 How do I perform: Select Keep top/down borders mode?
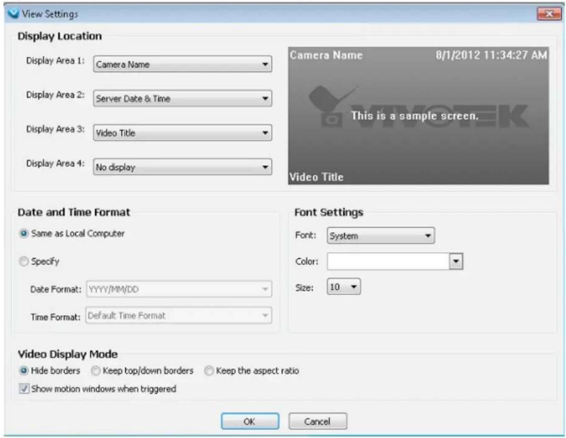(142, 371)
